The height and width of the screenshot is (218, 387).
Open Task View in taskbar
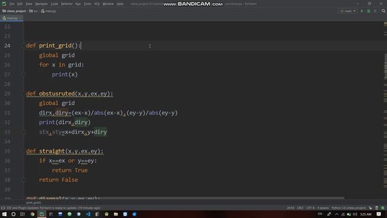pyautogui.click(x=22, y=214)
